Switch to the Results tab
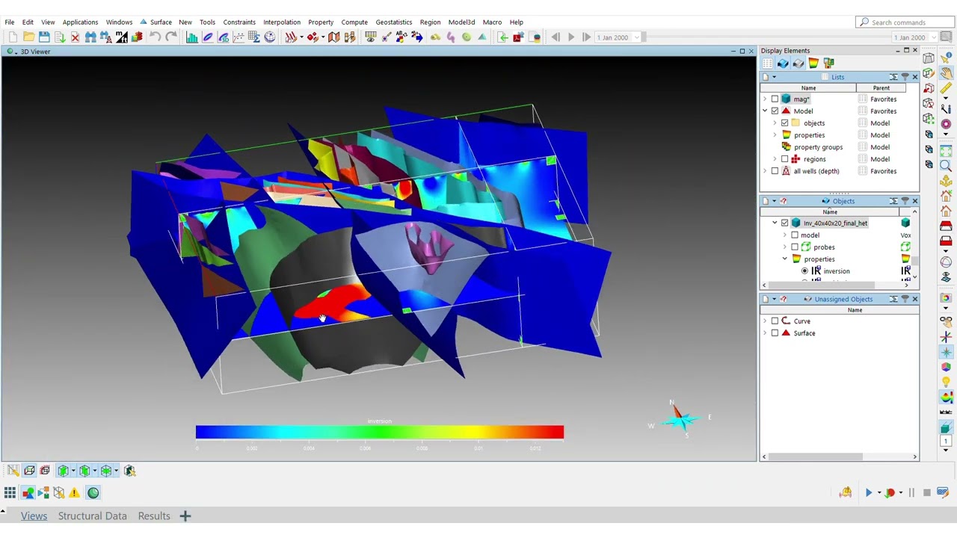Viewport: 957px width, 538px height. point(154,516)
